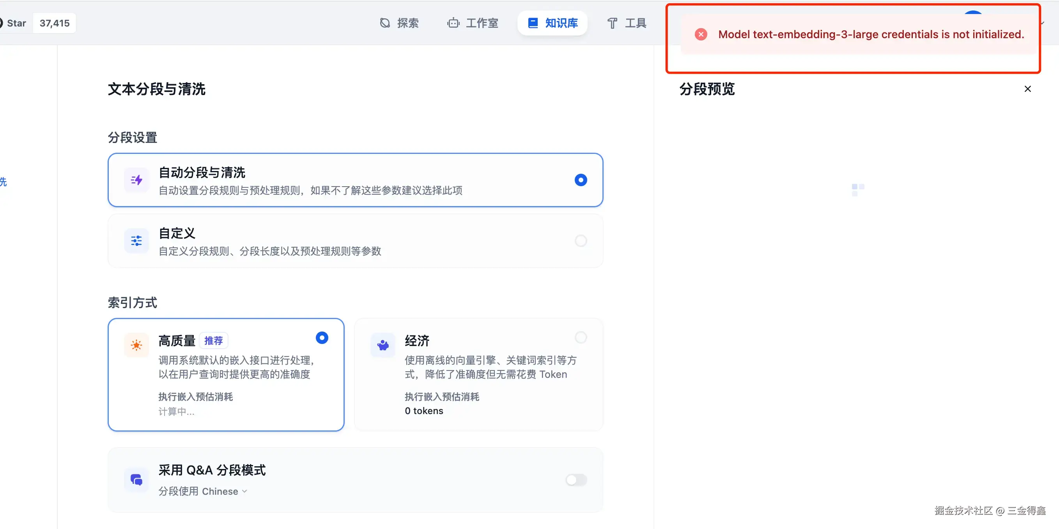This screenshot has width=1059, height=529.
Task: Click the piggy bank icon for 经济
Action: [x=383, y=345]
